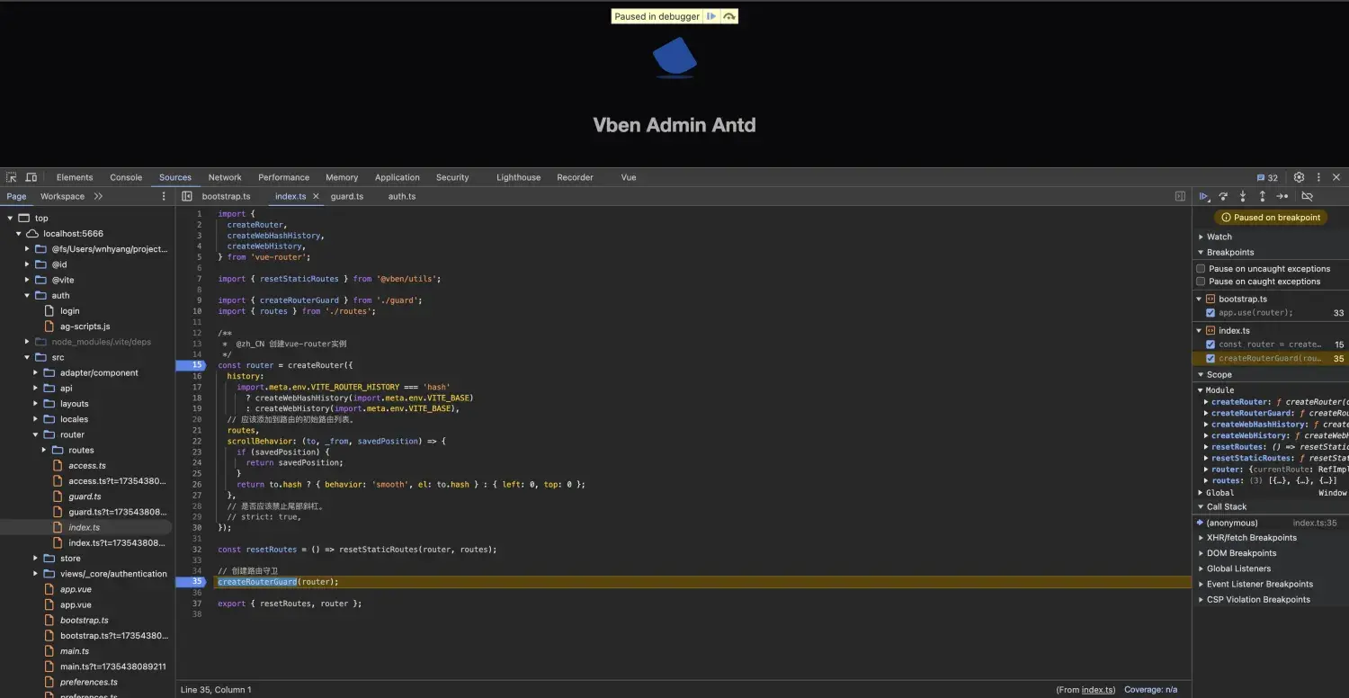Select the (anonymous) call stack frame

[1232, 523]
